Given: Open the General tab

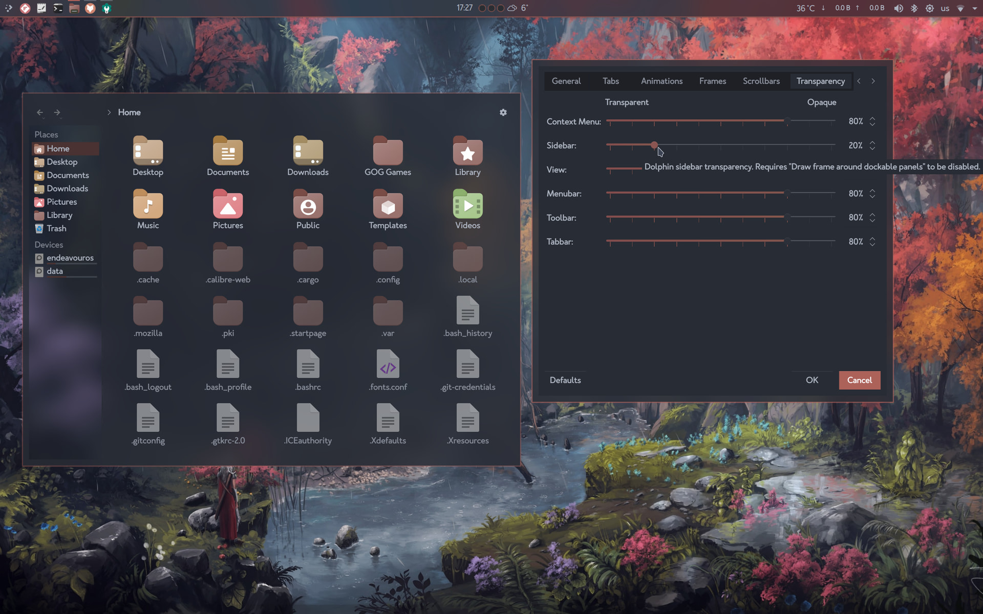Looking at the screenshot, I should [x=566, y=81].
